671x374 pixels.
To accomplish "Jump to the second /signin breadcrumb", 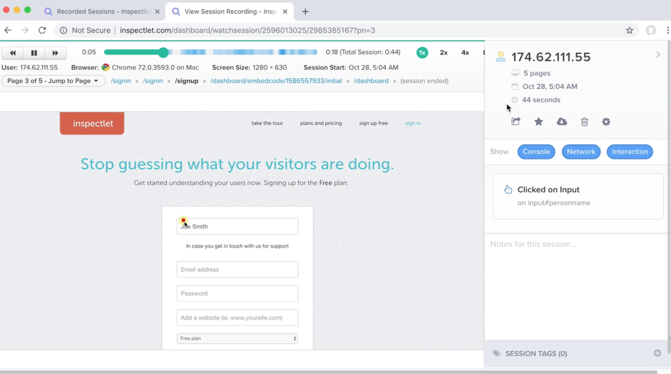I will coord(153,81).
